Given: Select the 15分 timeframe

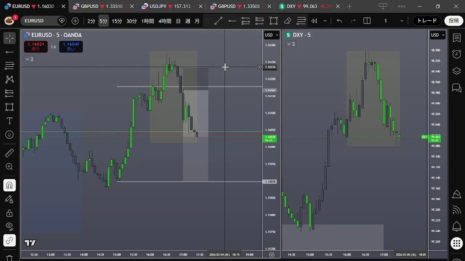Looking at the screenshot, I should tap(117, 21).
